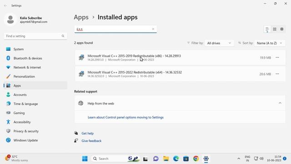Screen dimensions: 291x164
Task: Go to Network & internet
Action: pyautogui.click(x=35, y=67)
